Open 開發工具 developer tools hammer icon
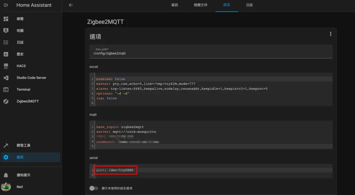This screenshot has width=355, height=195. [6, 145]
